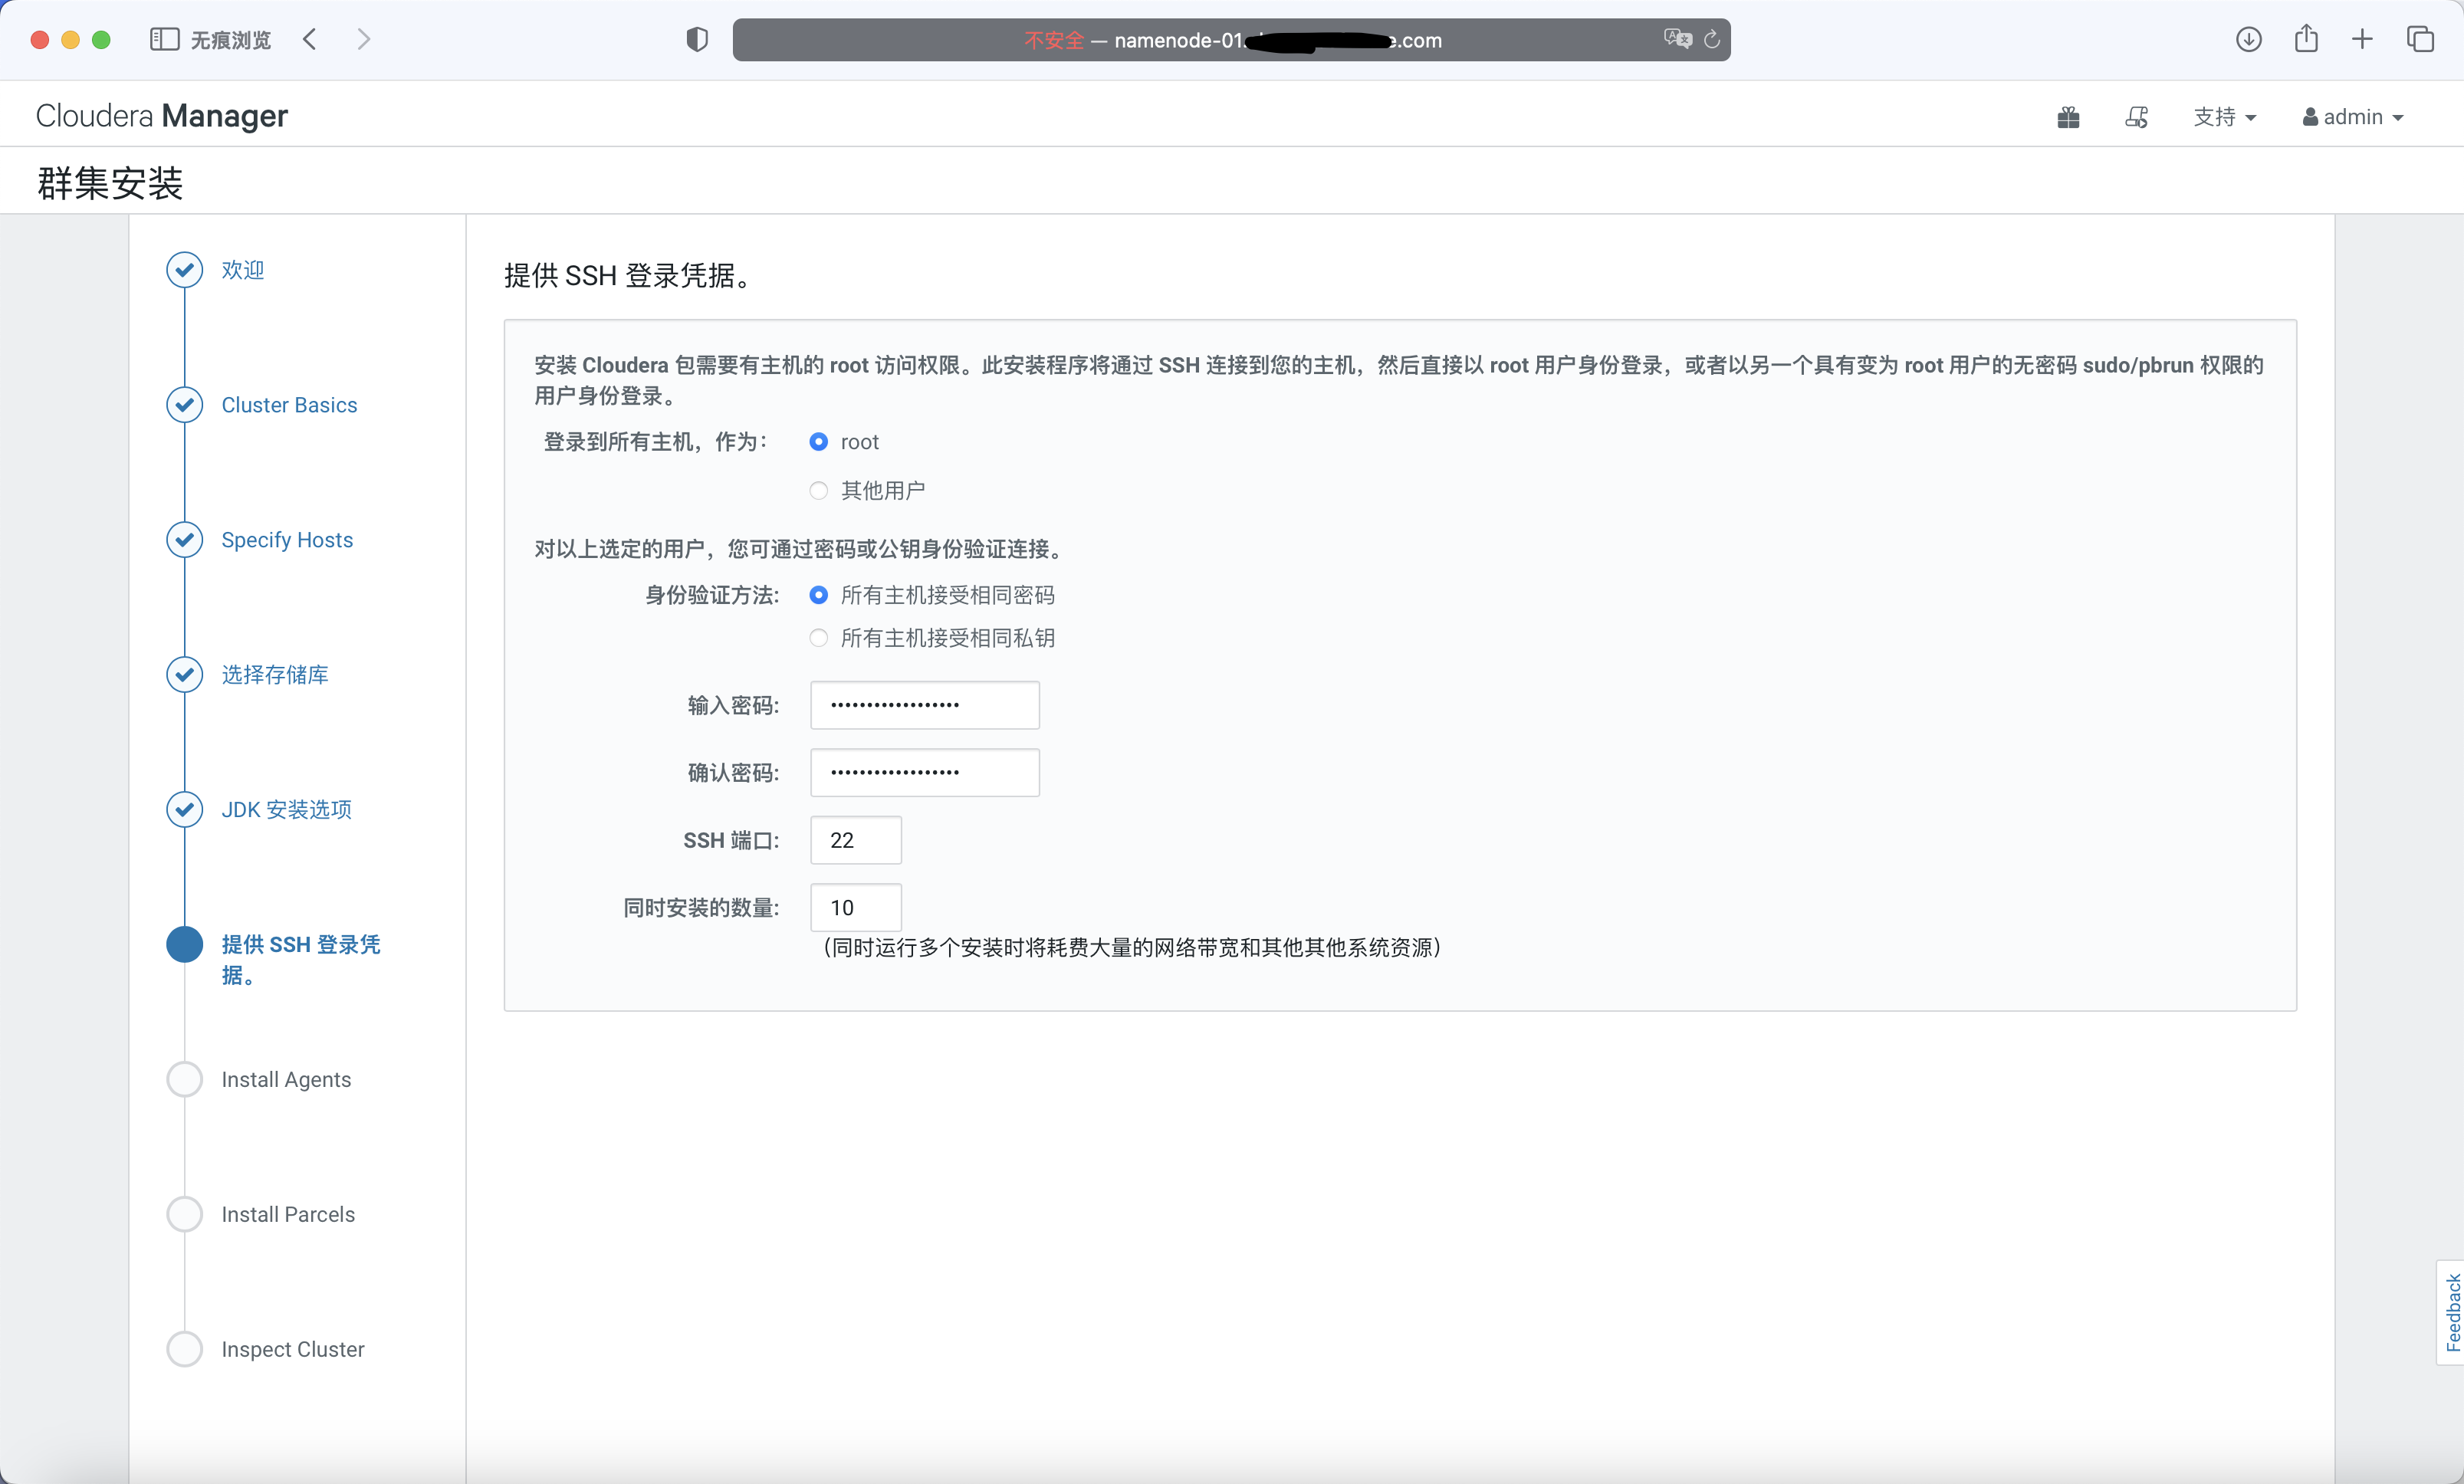
Task: Click the privacy shield icon in the toolbar
Action: click(696, 39)
